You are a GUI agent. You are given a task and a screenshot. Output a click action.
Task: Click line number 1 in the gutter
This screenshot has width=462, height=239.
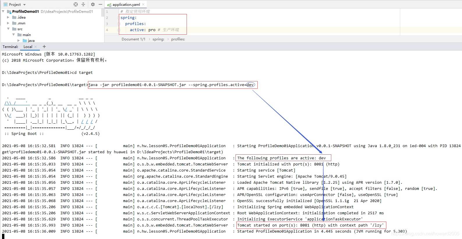click(x=107, y=11)
